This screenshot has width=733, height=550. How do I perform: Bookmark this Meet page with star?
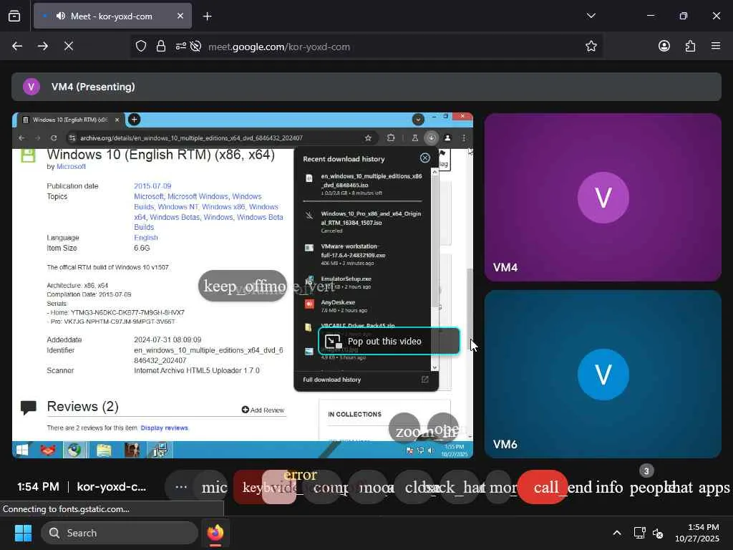pyautogui.click(x=591, y=46)
